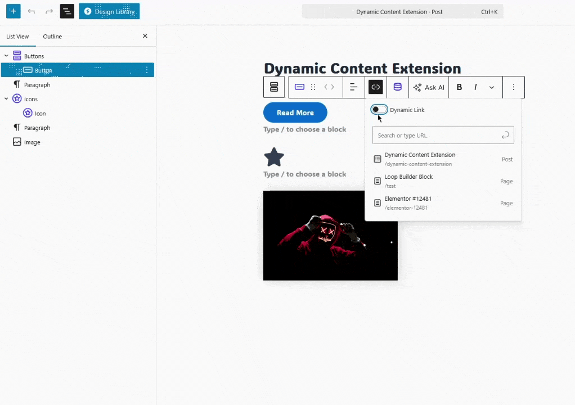
Task: Click the Ask AI button
Action: (429, 87)
